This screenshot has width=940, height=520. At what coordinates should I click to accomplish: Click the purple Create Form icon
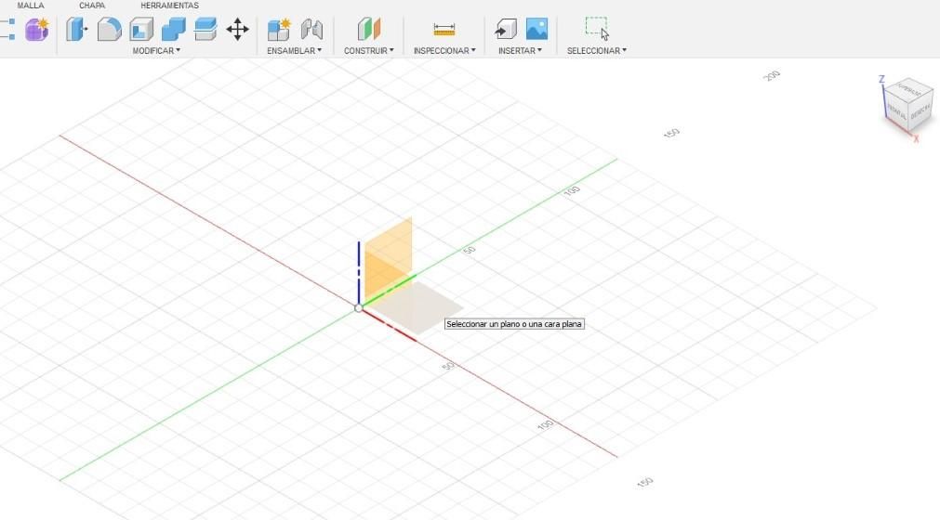click(36, 29)
